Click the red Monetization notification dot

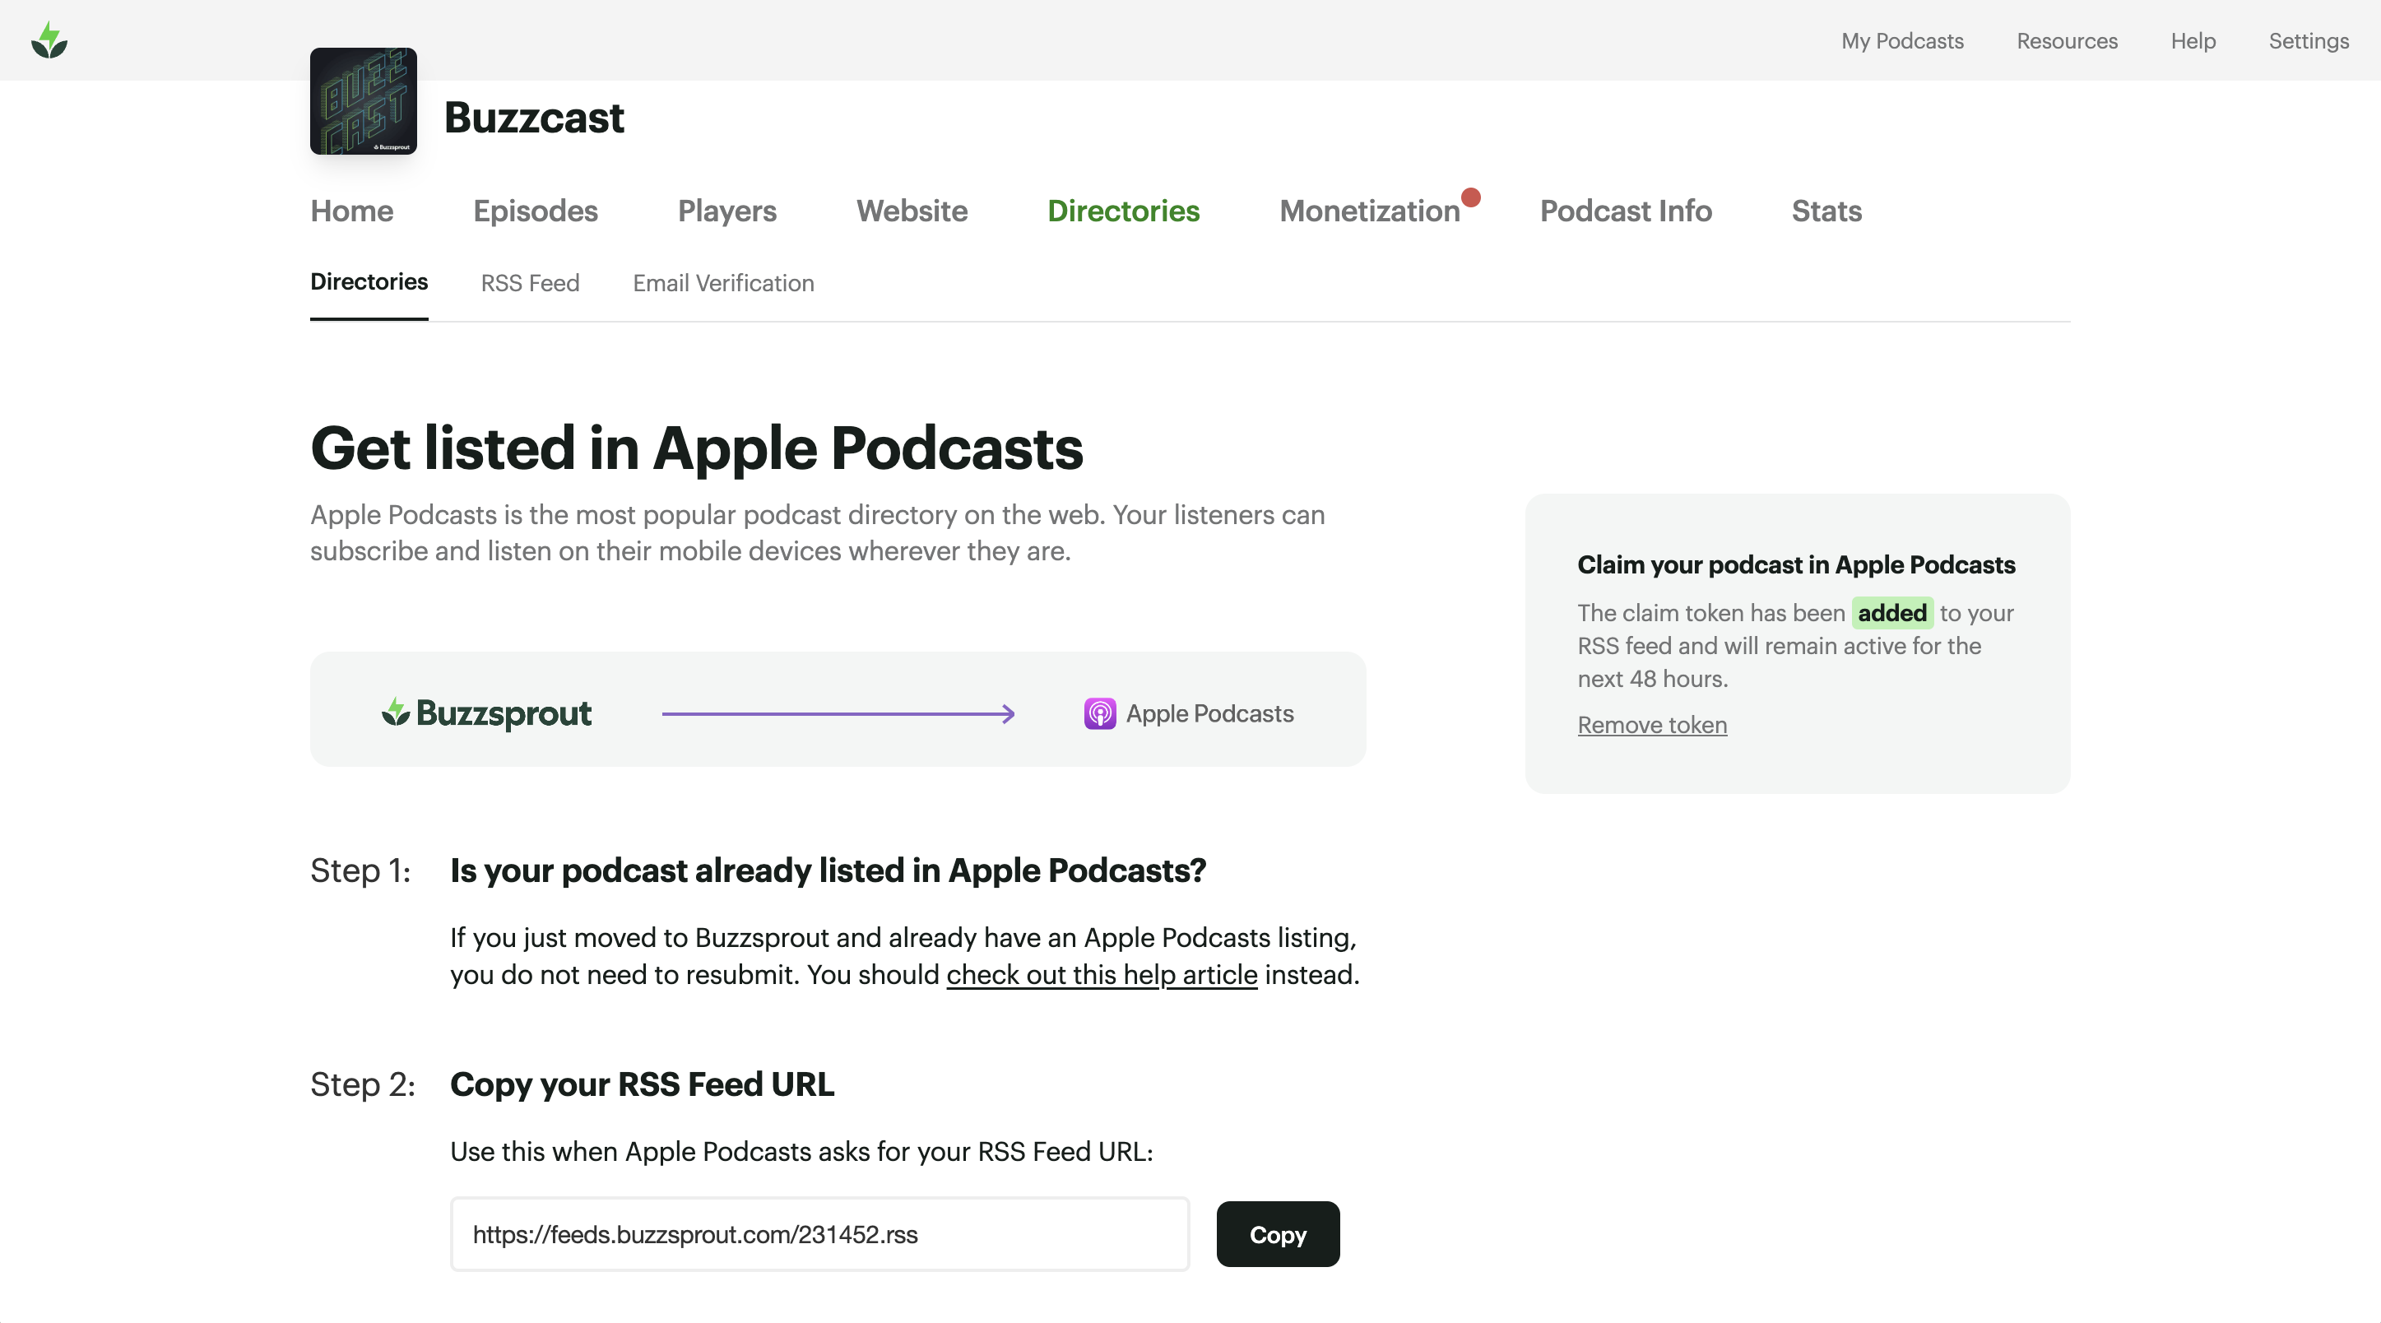pyautogui.click(x=1470, y=197)
